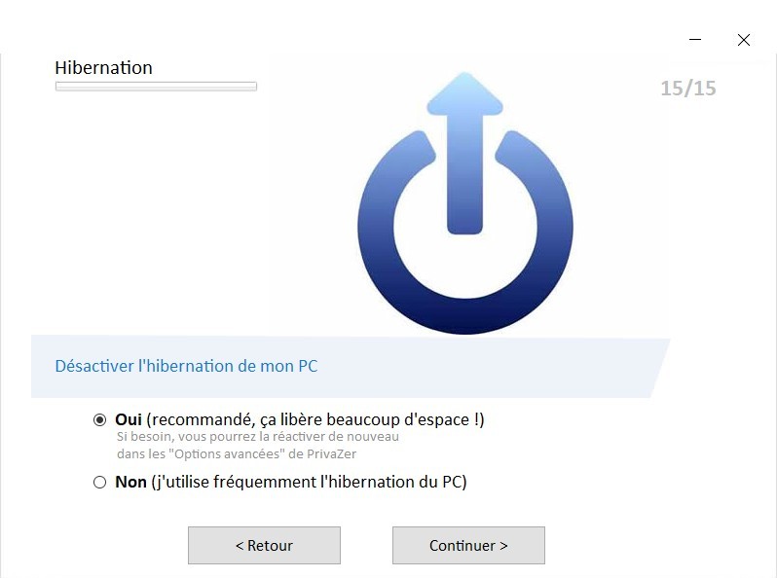777x578 pixels.
Task: Click the text "recommandé, ça libère beaucoup d'espace"
Action: click(x=311, y=420)
